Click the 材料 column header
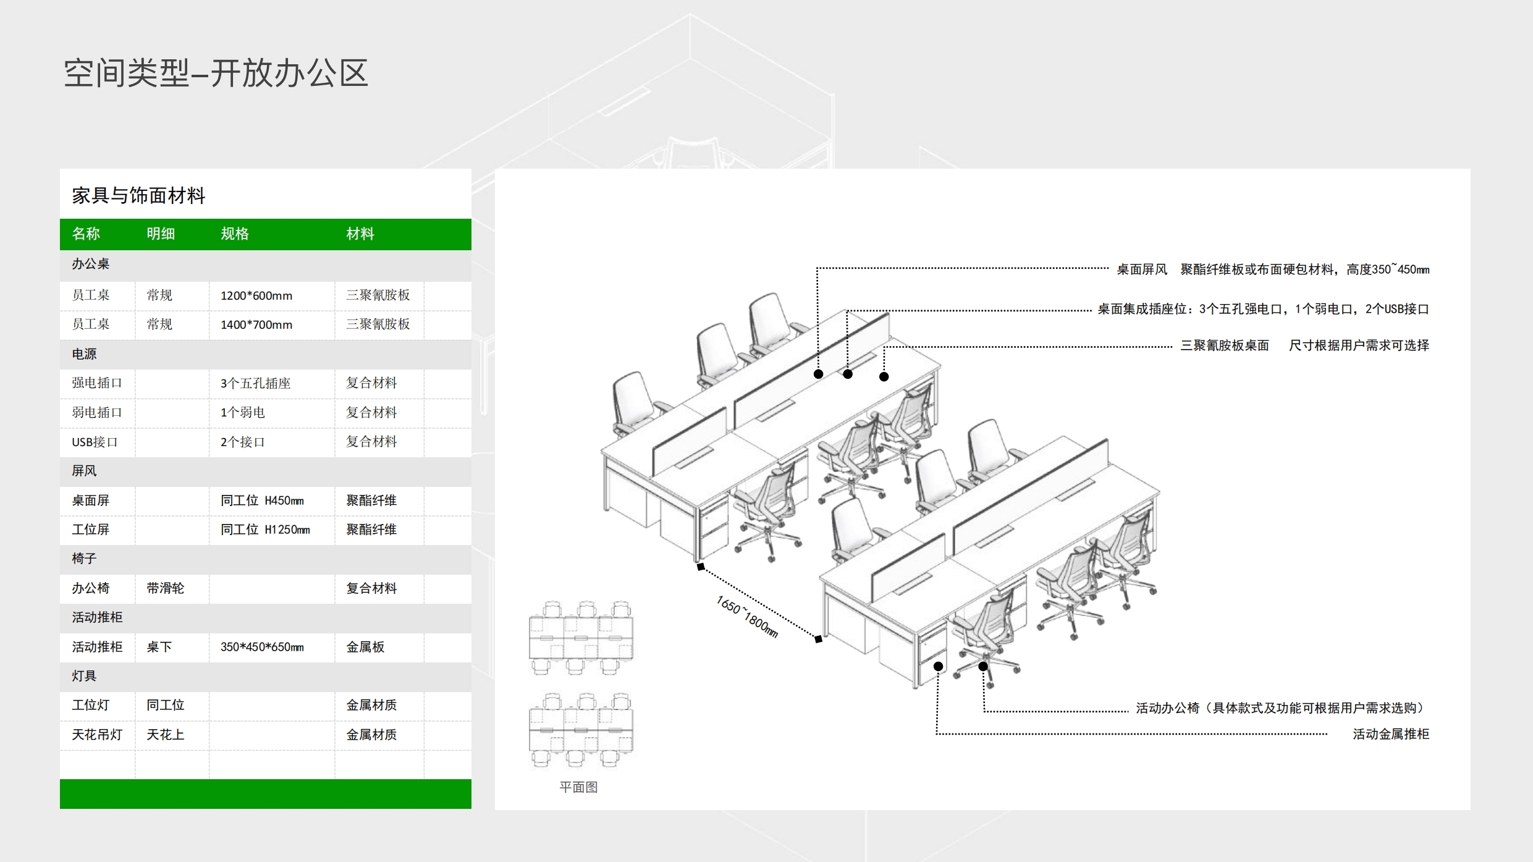The height and width of the screenshot is (862, 1533). (360, 234)
